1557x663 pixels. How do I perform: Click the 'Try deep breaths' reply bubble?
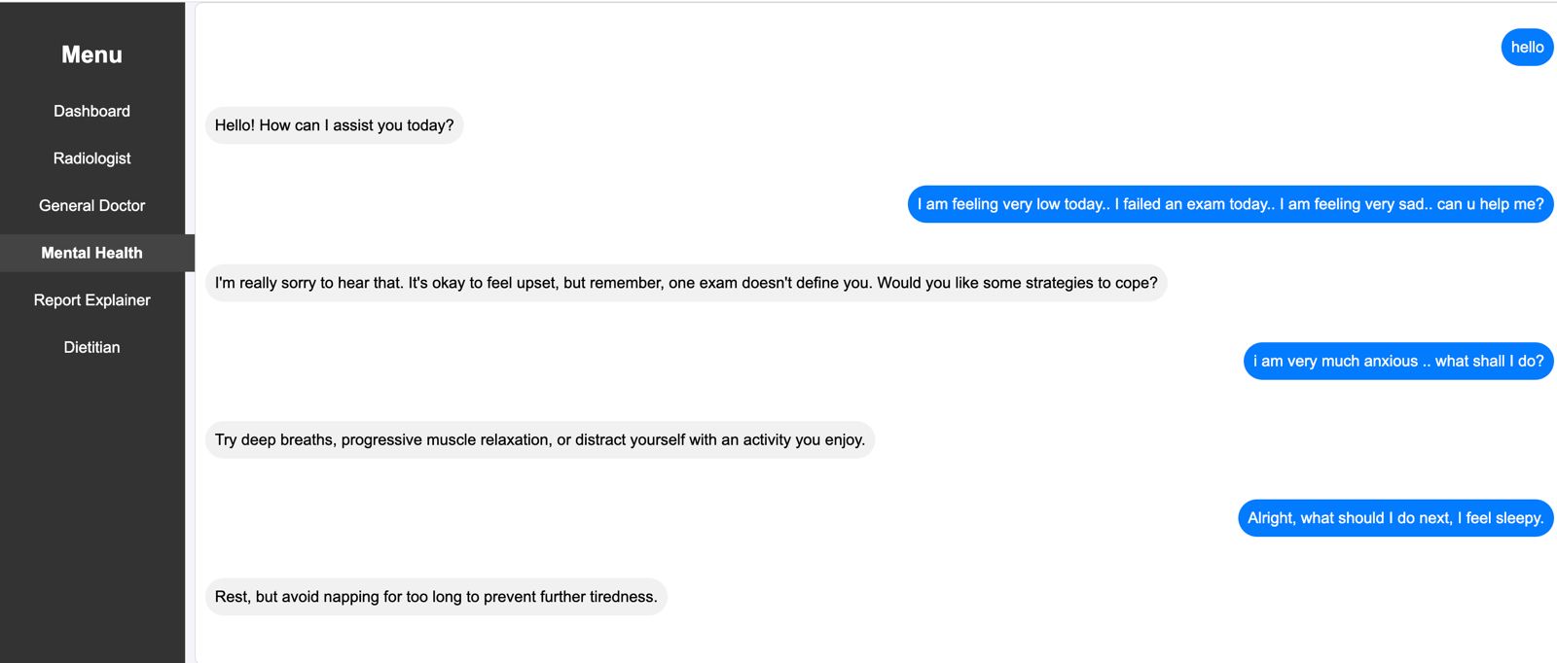(x=539, y=440)
